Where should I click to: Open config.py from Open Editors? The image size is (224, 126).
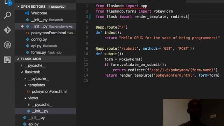pos(45,40)
